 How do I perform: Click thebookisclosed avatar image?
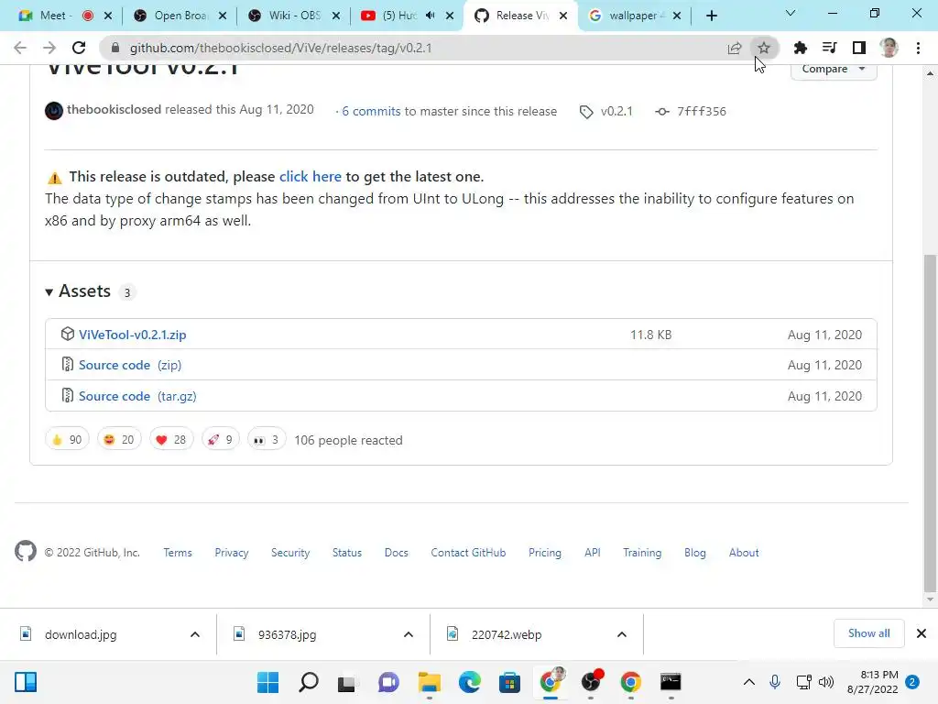coord(54,111)
